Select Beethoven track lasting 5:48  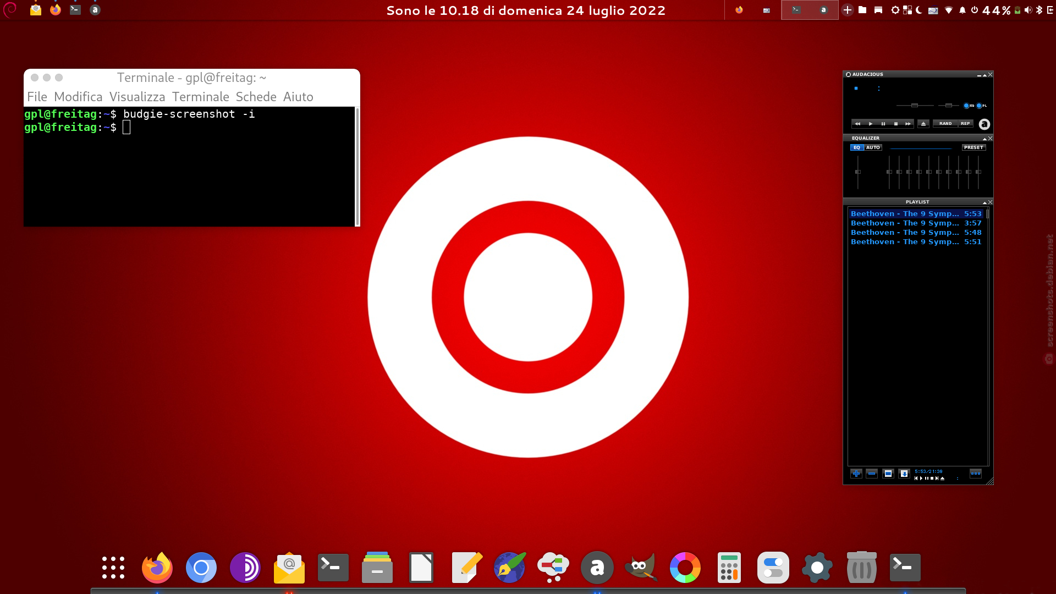(x=916, y=233)
